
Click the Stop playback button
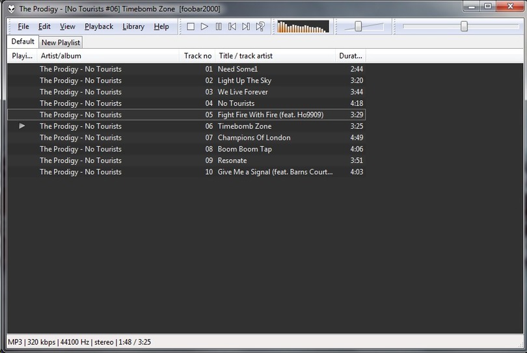coord(191,27)
